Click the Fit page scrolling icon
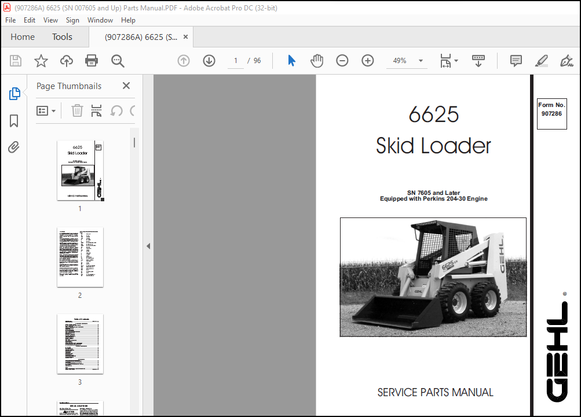581x417 pixels. 445,61
